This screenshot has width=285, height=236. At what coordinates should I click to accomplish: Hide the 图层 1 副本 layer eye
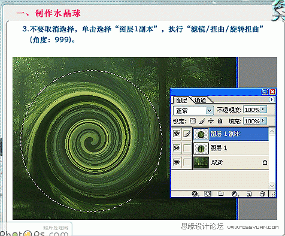point(177,134)
